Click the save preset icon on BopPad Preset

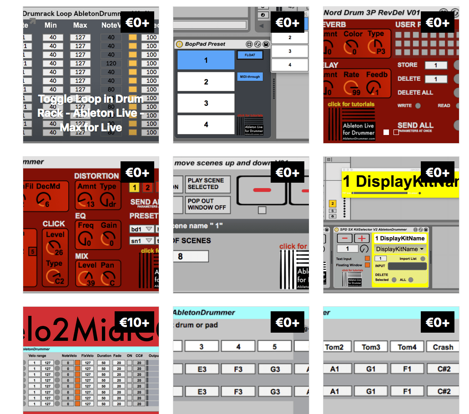[x=266, y=44]
